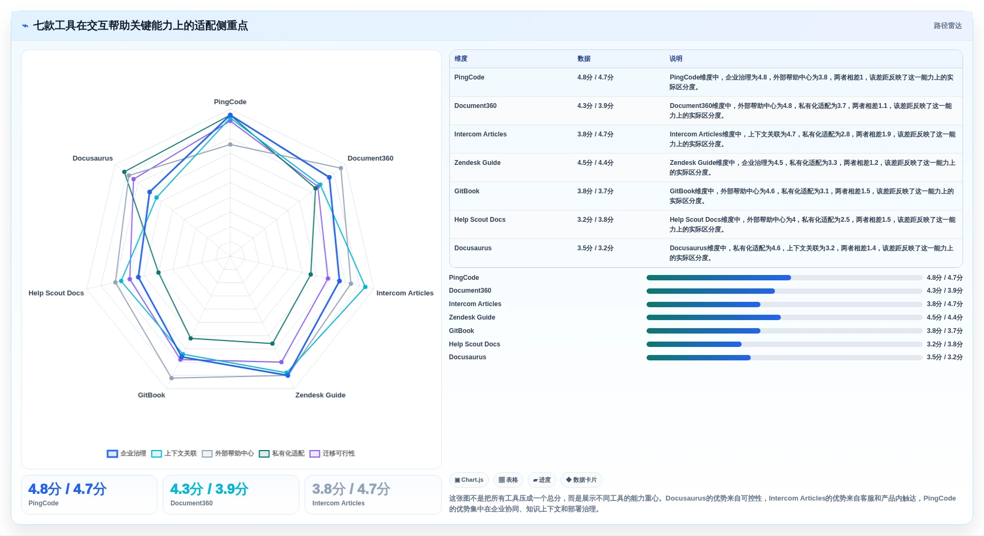Click the chart title 七款工具在交互帮助关键能力上的适配侧重点
Viewport: 984px width, 536px height.
(140, 26)
